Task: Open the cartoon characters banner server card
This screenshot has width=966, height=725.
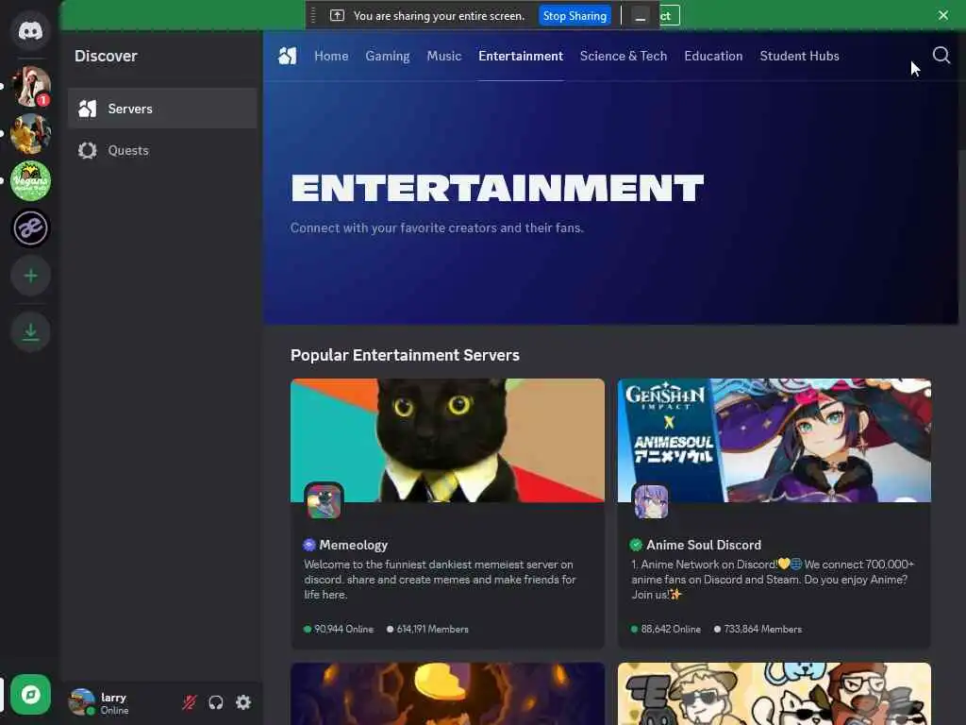Action: coord(774,694)
